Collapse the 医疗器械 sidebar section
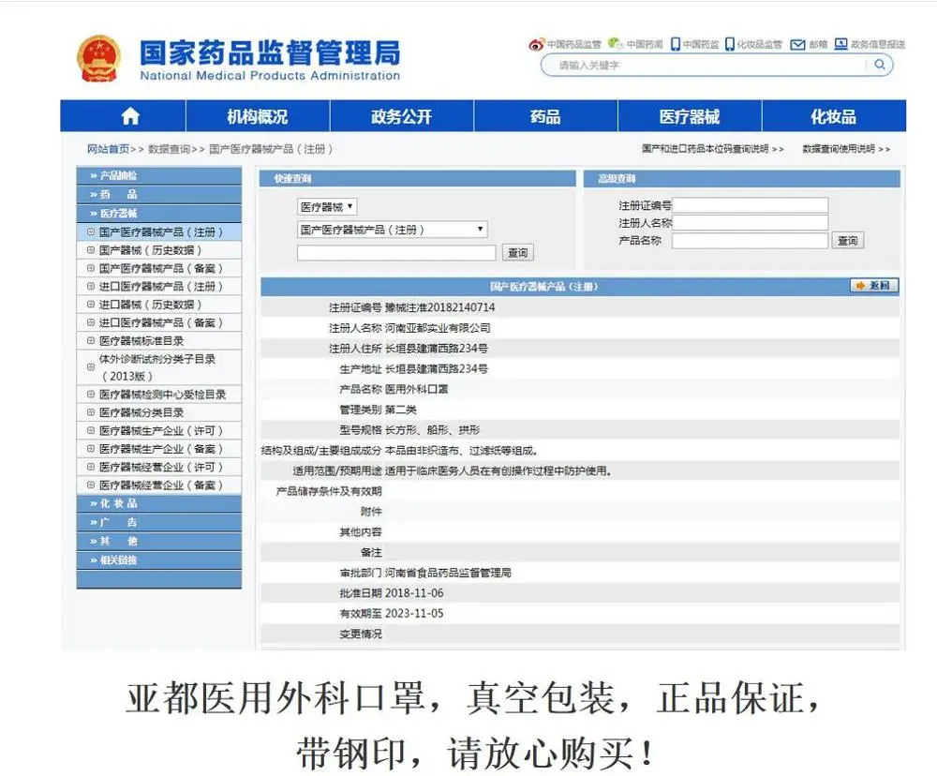Image resolution: width=937 pixels, height=776 pixels. point(159,213)
